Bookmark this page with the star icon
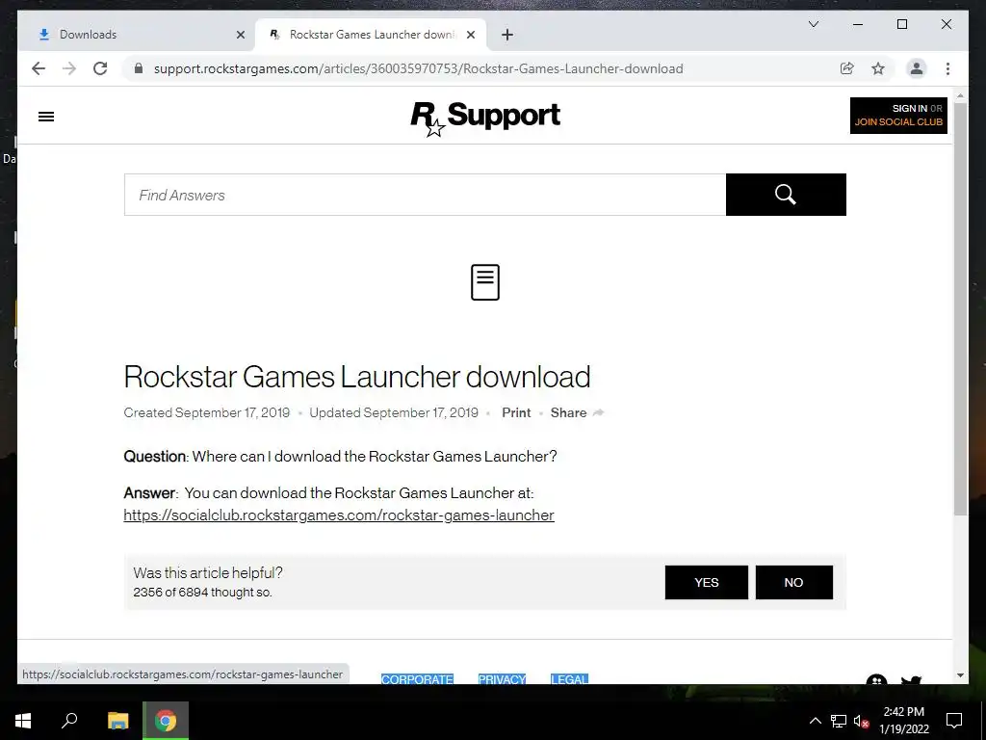This screenshot has width=986, height=740. point(878,68)
